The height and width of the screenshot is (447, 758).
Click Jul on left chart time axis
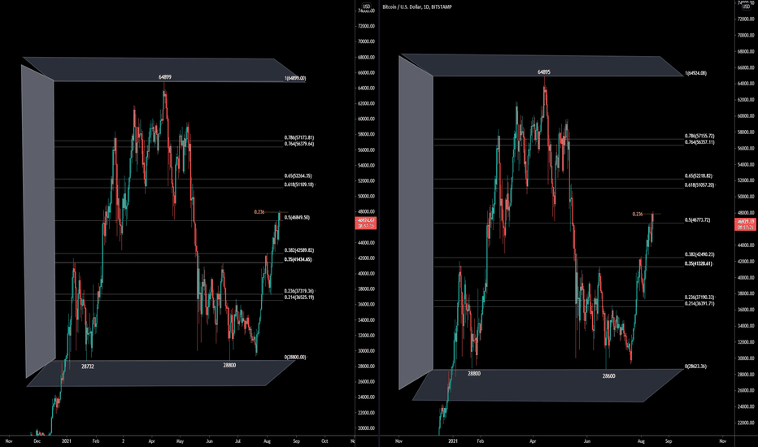237,441
